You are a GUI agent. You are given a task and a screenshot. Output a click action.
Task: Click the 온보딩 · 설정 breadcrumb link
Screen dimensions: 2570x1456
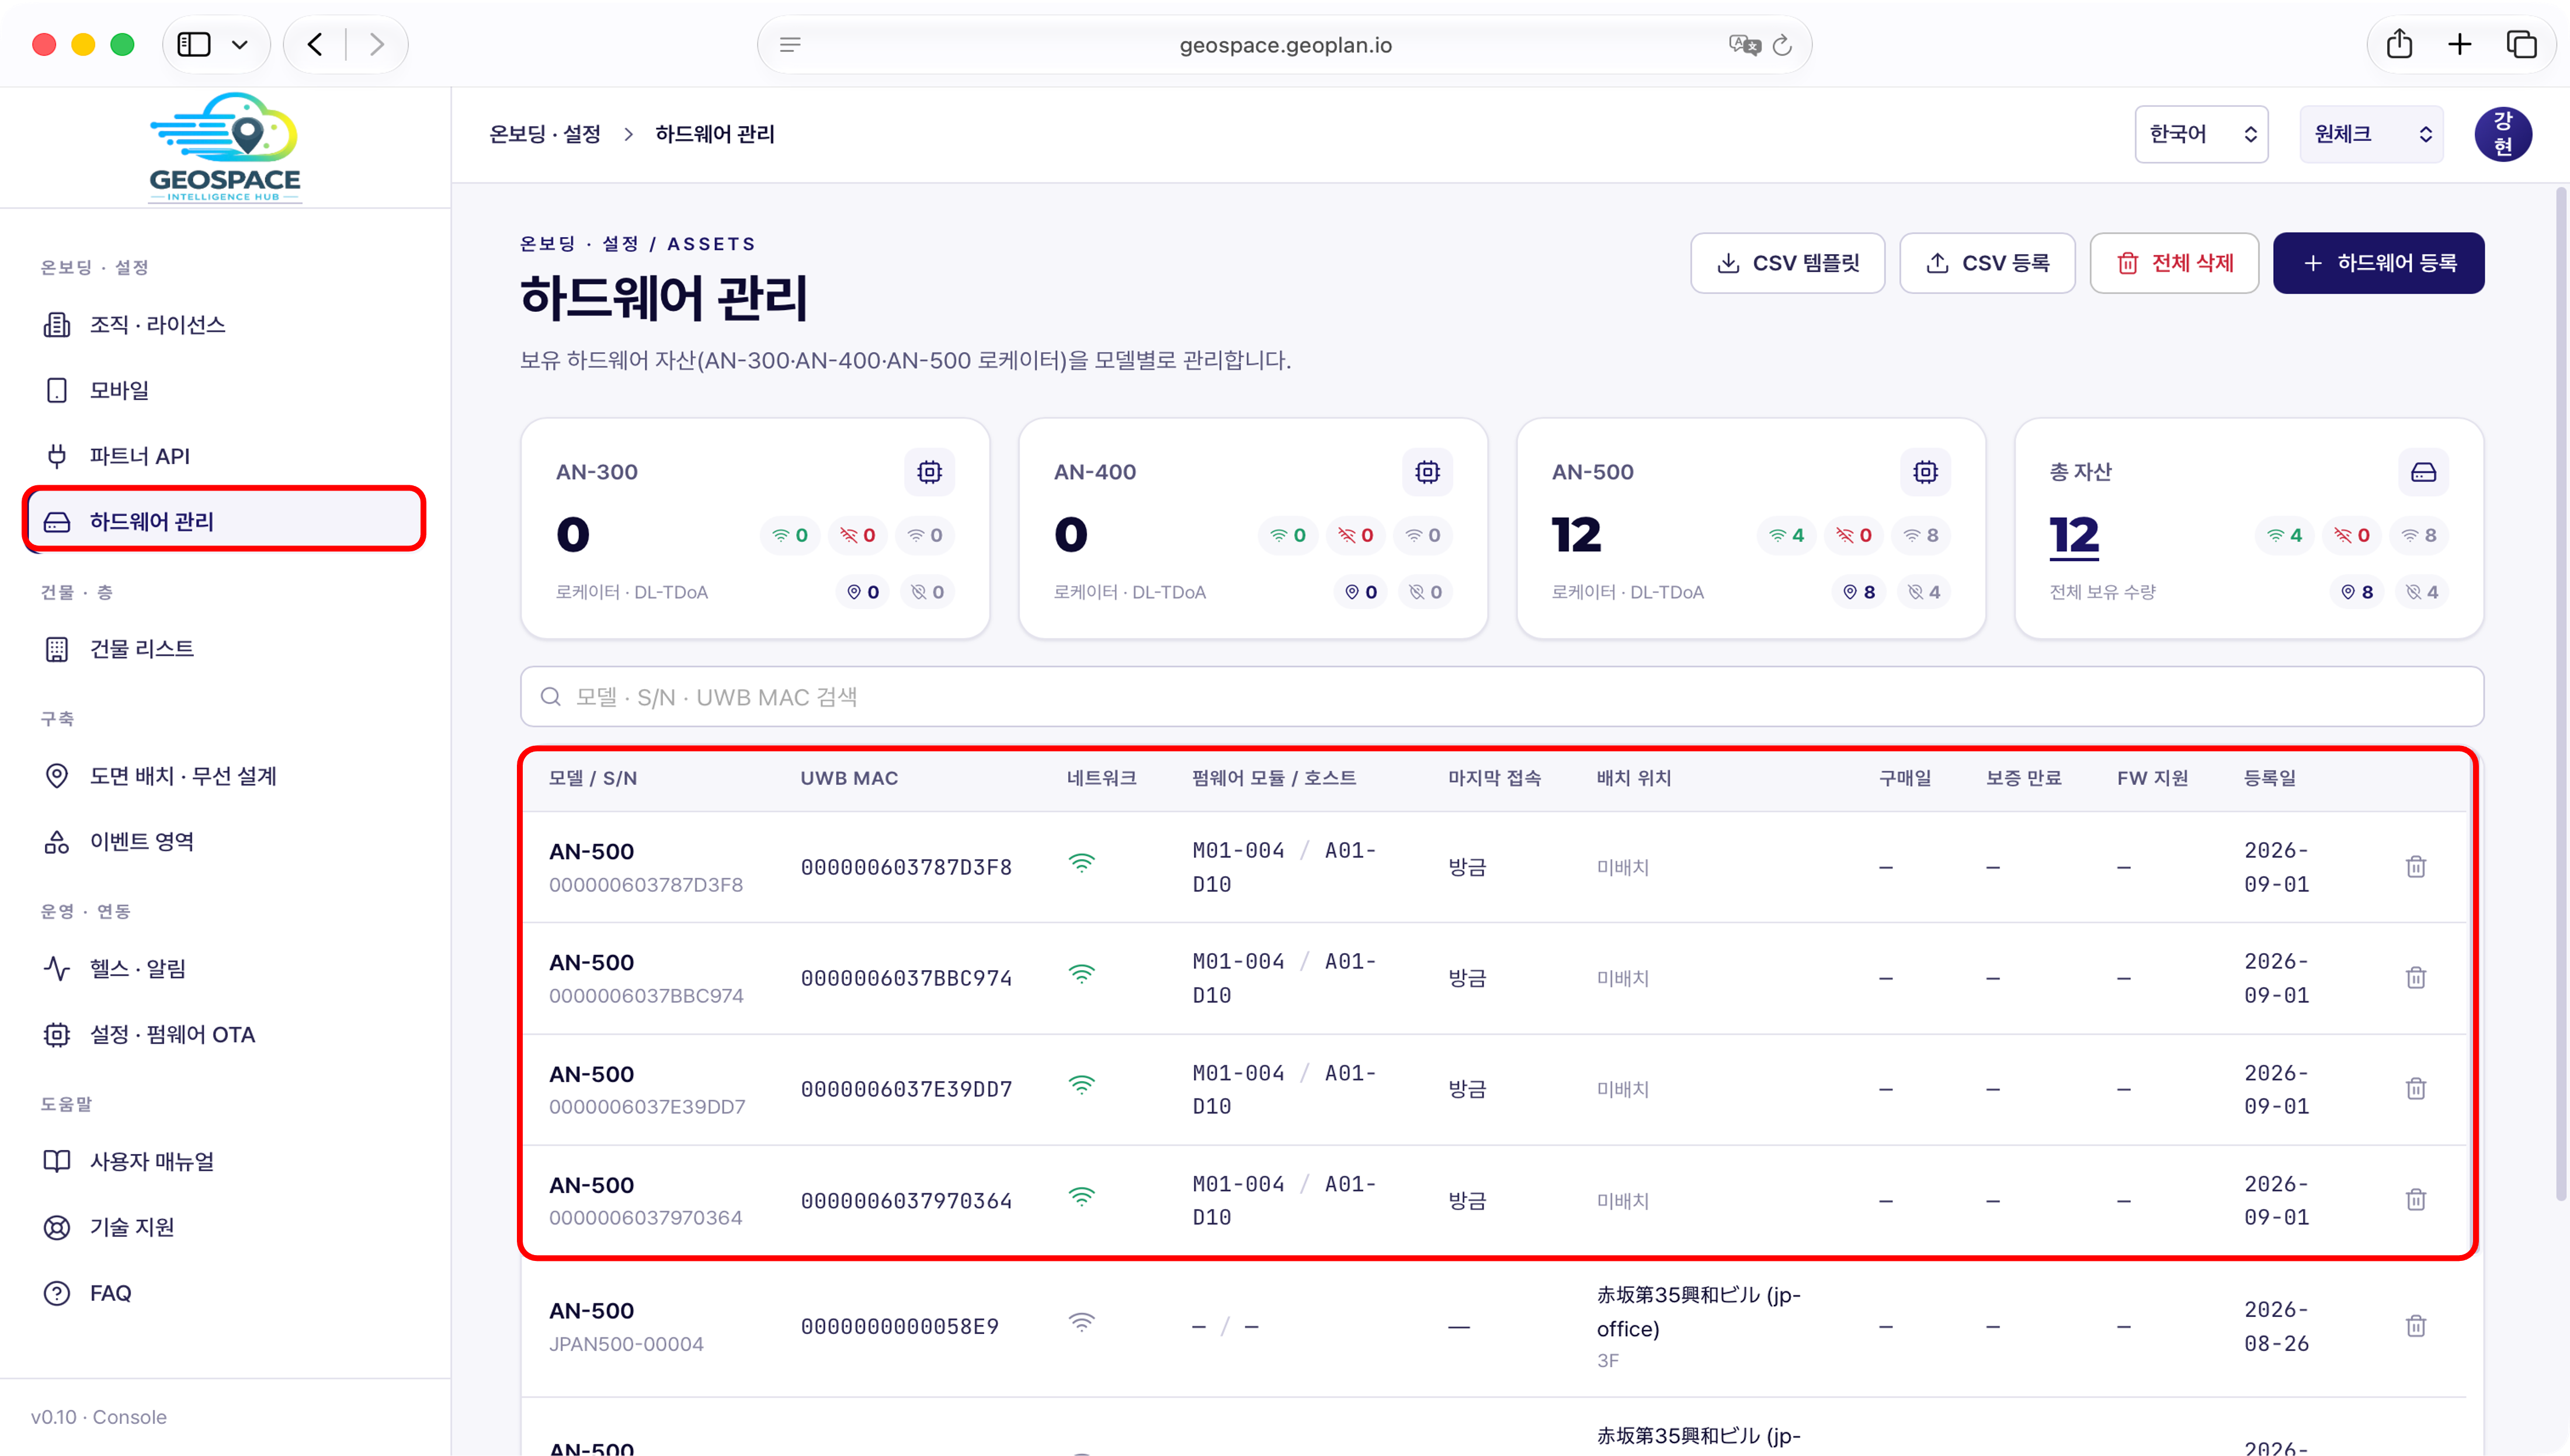pyautogui.click(x=545, y=134)
